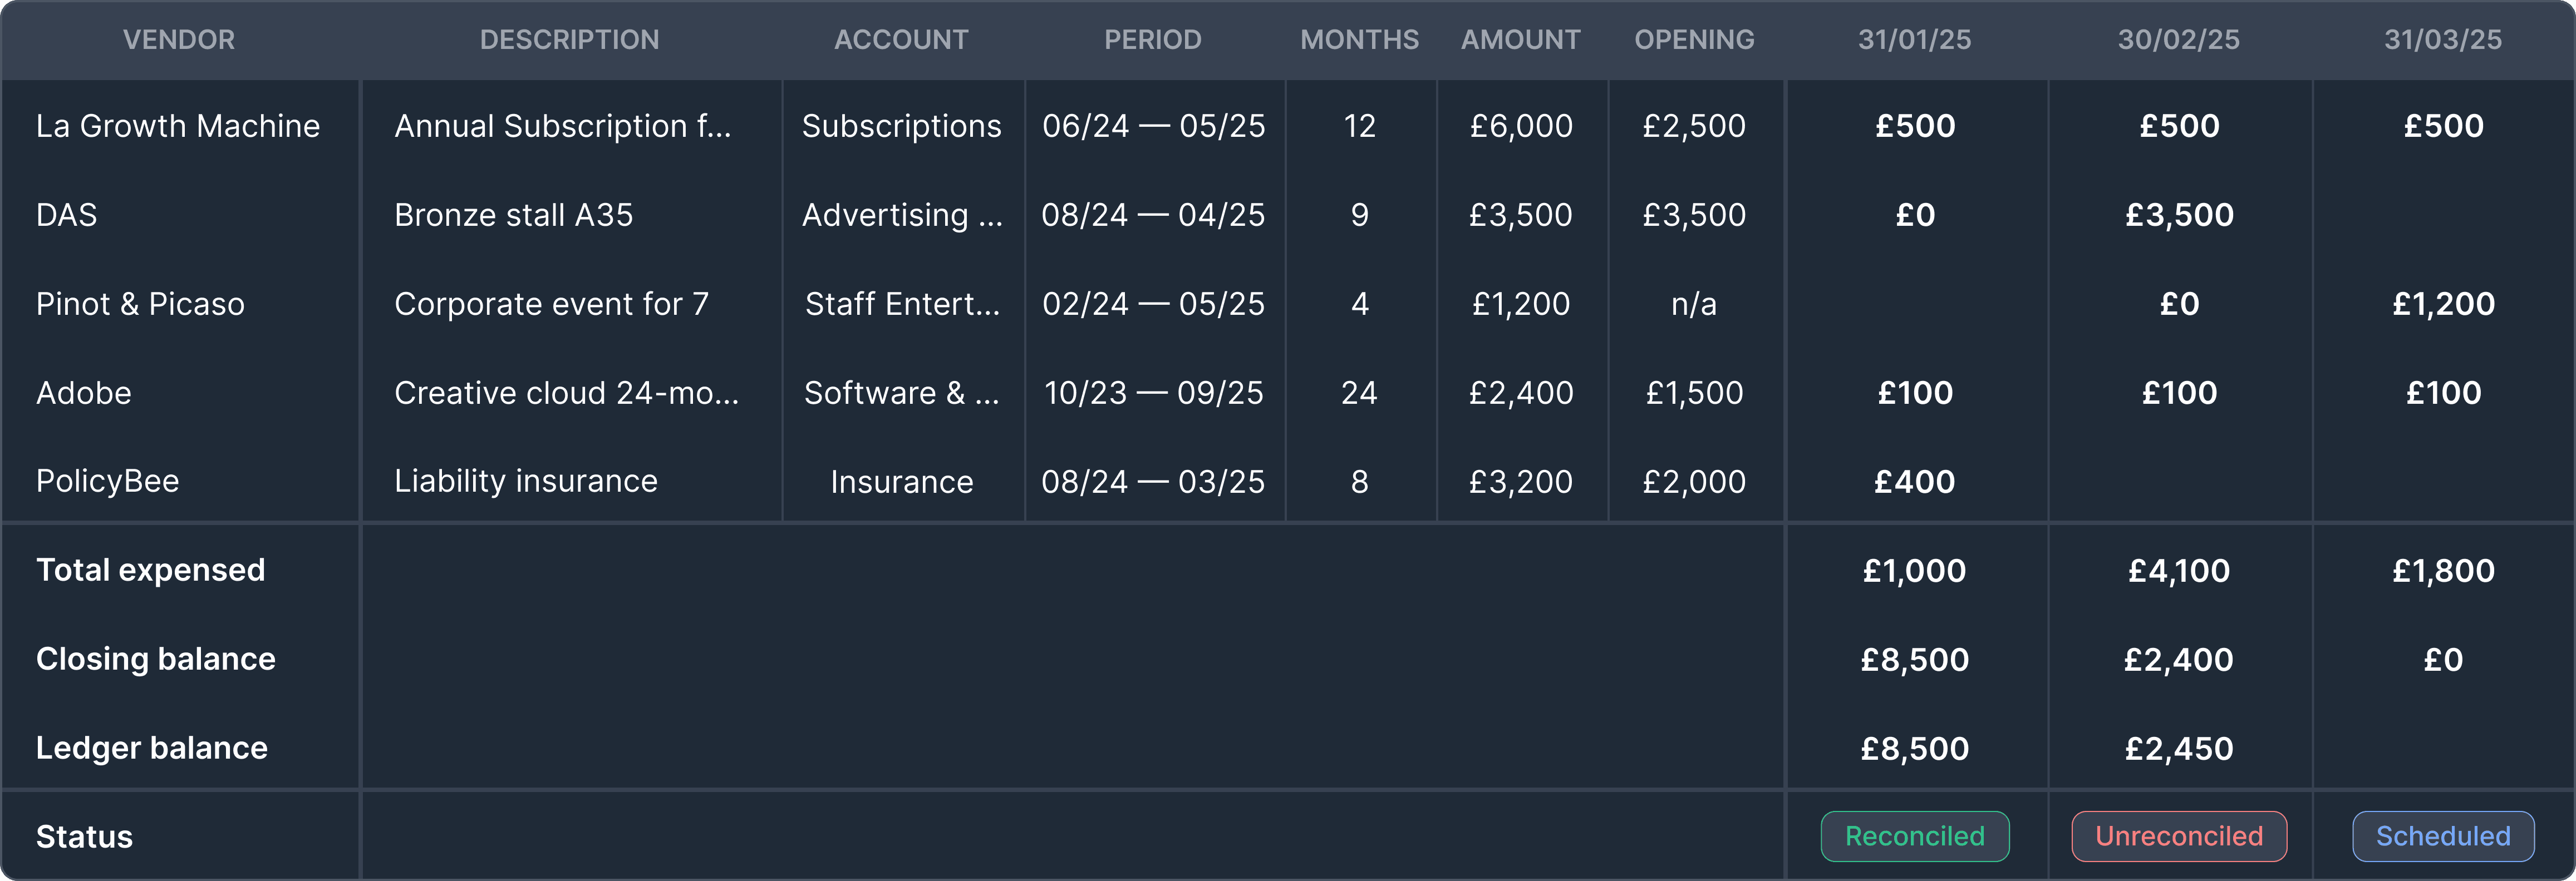This screenshot has width=2576, height=881.
Task: Select the 31/01/25 date column header
Action: 1914,40
